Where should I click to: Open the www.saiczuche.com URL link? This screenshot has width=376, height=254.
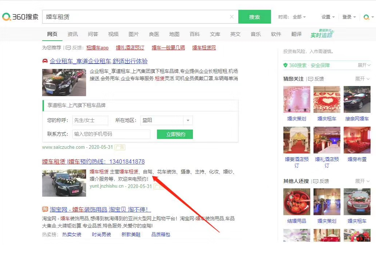[x=63, y=147]
